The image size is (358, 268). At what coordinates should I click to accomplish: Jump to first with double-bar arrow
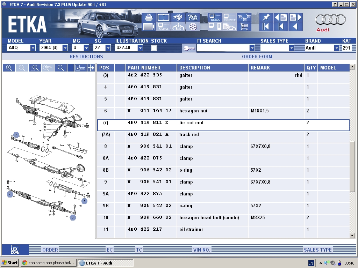[x=266, y=27]
